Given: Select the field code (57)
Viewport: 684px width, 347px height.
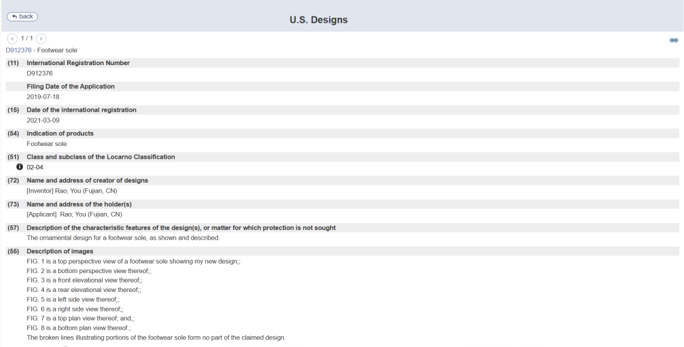Looking at the screenshot, I should 13,228.
